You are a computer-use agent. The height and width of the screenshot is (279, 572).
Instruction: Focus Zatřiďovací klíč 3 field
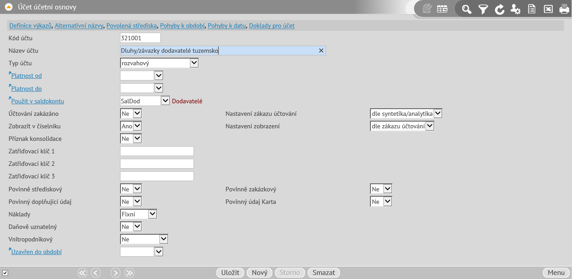[157, 176]
